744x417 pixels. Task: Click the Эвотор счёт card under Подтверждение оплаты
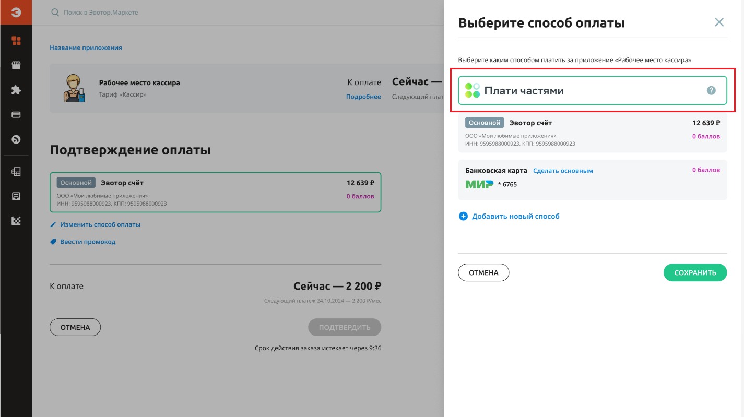click(216, 192)
